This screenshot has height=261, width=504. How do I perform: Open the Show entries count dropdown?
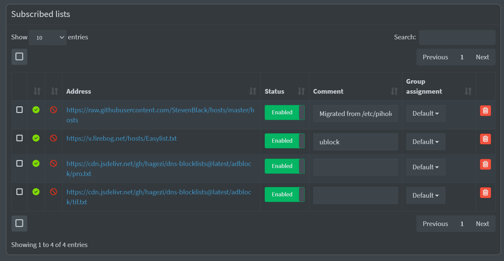click(x=48, y=37)
